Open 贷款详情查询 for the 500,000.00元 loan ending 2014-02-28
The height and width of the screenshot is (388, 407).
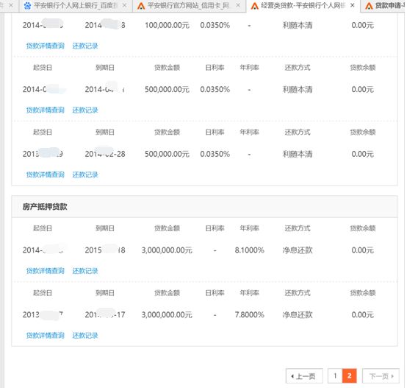45,174
